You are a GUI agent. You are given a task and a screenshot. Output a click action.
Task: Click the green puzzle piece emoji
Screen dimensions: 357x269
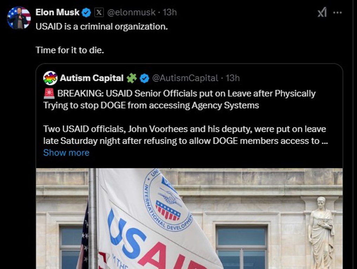[x=132, y=78]
